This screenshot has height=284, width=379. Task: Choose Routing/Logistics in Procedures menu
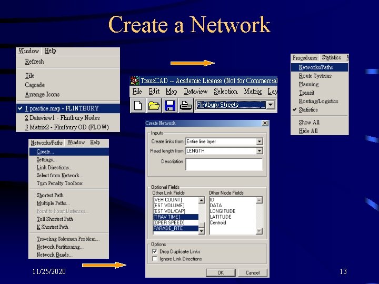[x=320, y=101]
